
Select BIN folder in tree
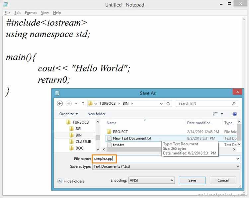point(76,135)
